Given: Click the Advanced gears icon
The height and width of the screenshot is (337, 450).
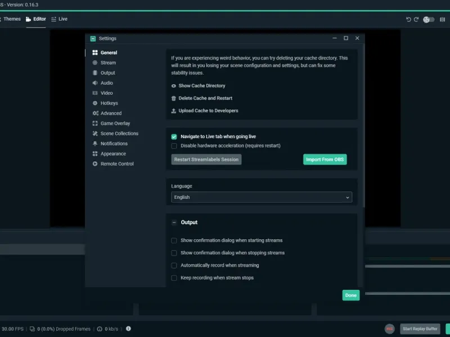Looking at the screenshot, I should (95, 113).
